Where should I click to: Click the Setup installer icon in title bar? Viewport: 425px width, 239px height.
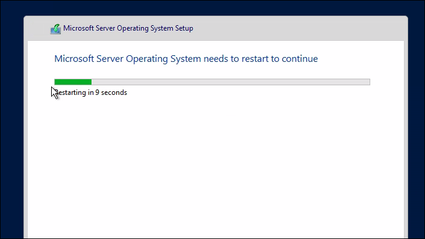pos(55,29)
